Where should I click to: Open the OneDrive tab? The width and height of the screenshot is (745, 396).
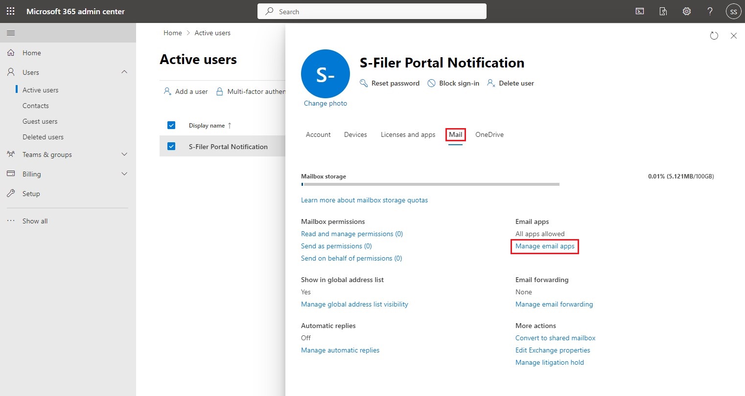(489, 134)
